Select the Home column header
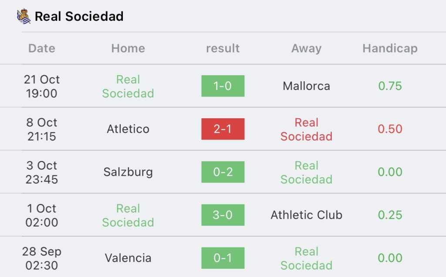The width and height of the screenshot is (446, 277). tap(128, 48)
